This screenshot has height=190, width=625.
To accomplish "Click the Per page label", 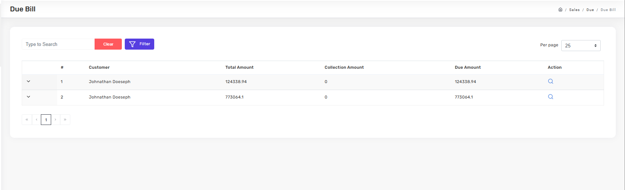I will pyautogui.click(x=549, y=45).
